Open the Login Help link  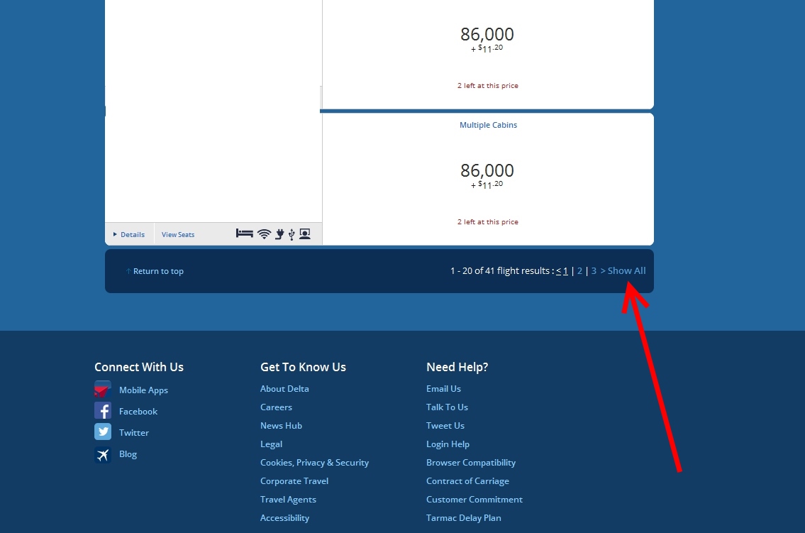pos(448,444)
